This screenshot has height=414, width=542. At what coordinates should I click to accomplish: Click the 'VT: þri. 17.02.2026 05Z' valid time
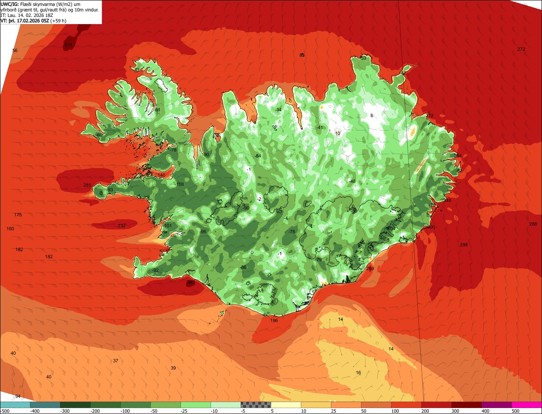(x=25, y=21)
